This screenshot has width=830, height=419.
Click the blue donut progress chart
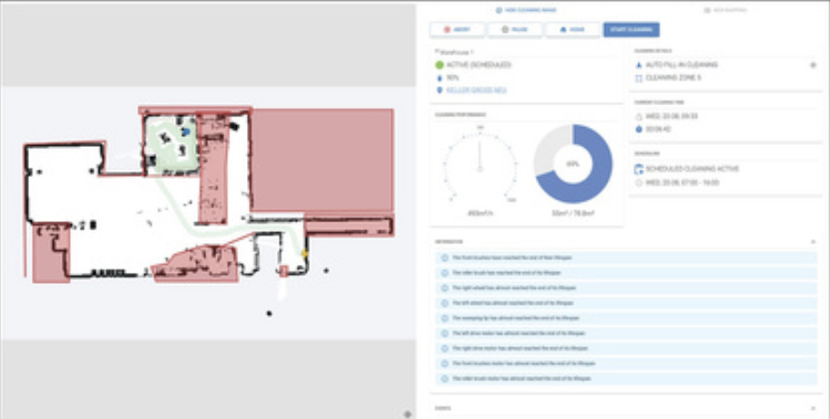pyautogui.click(x=573, y=163)
